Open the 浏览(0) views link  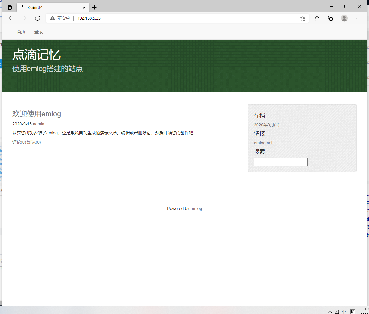34,142
